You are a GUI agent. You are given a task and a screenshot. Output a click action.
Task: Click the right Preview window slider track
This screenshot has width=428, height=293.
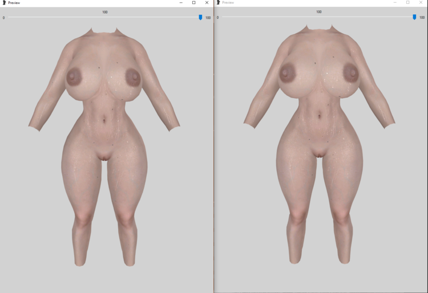click(319, 17)
